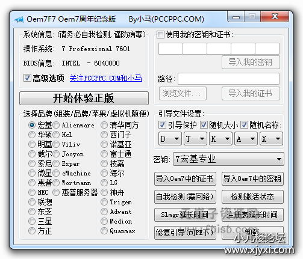The image size is (303, 259).
Task: Choose the 神舟 brand option
Action: (104, 192)
